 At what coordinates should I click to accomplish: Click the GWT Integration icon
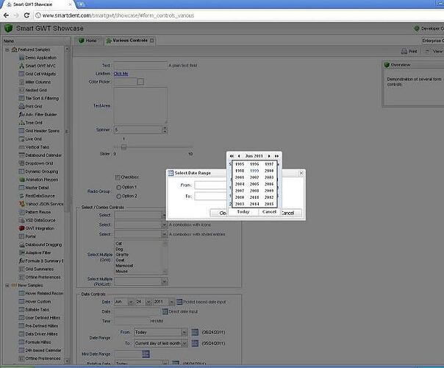[x=21, y=228]
